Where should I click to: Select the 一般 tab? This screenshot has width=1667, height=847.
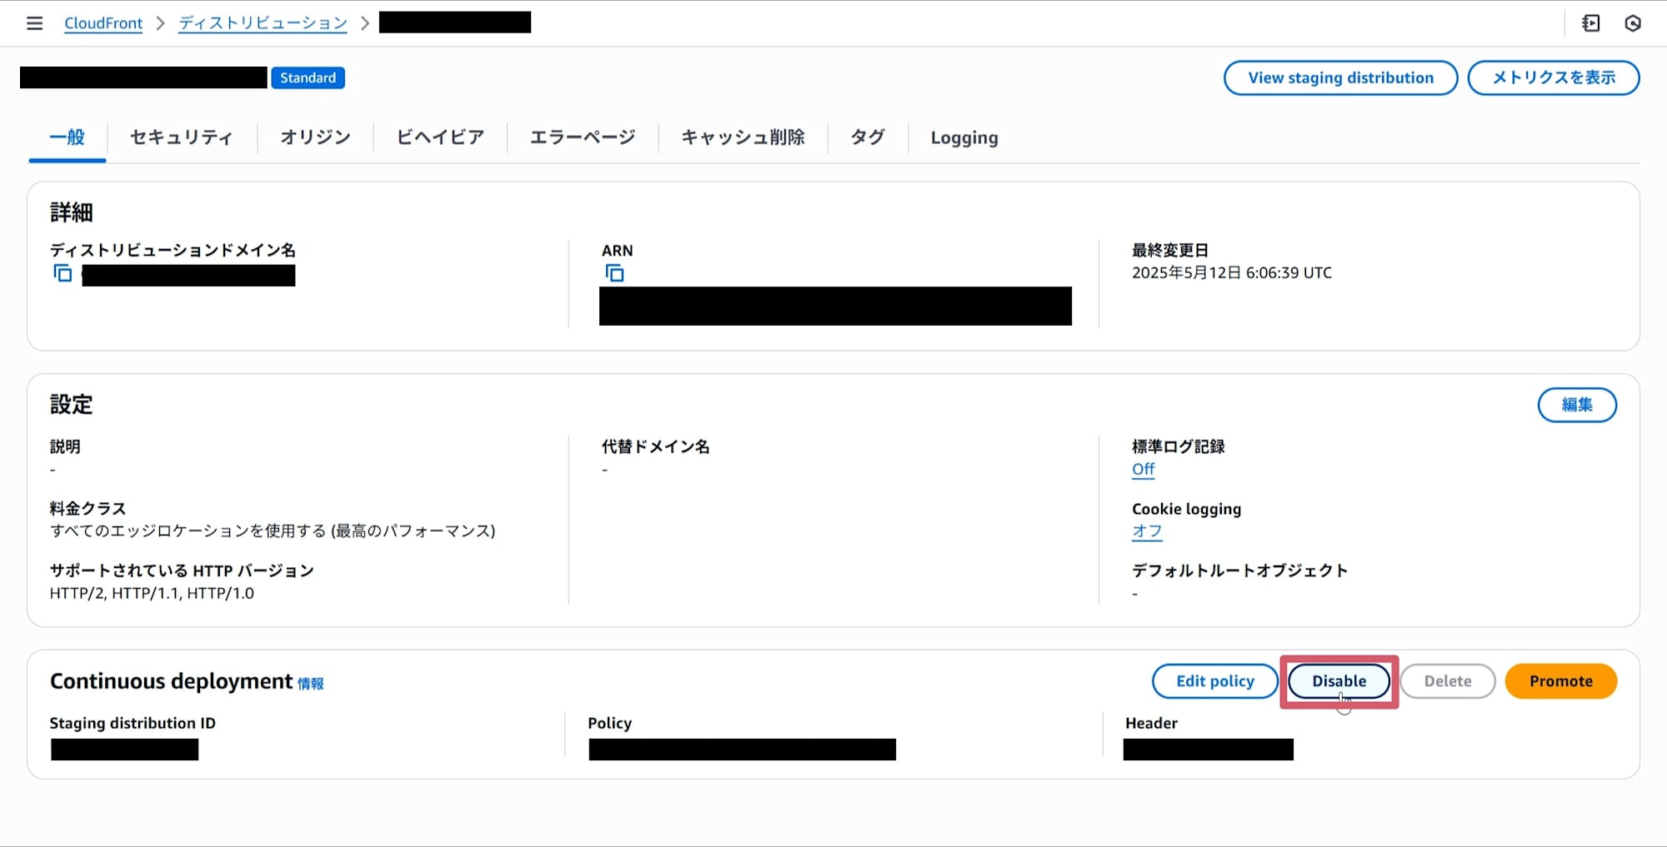(67, 137)
